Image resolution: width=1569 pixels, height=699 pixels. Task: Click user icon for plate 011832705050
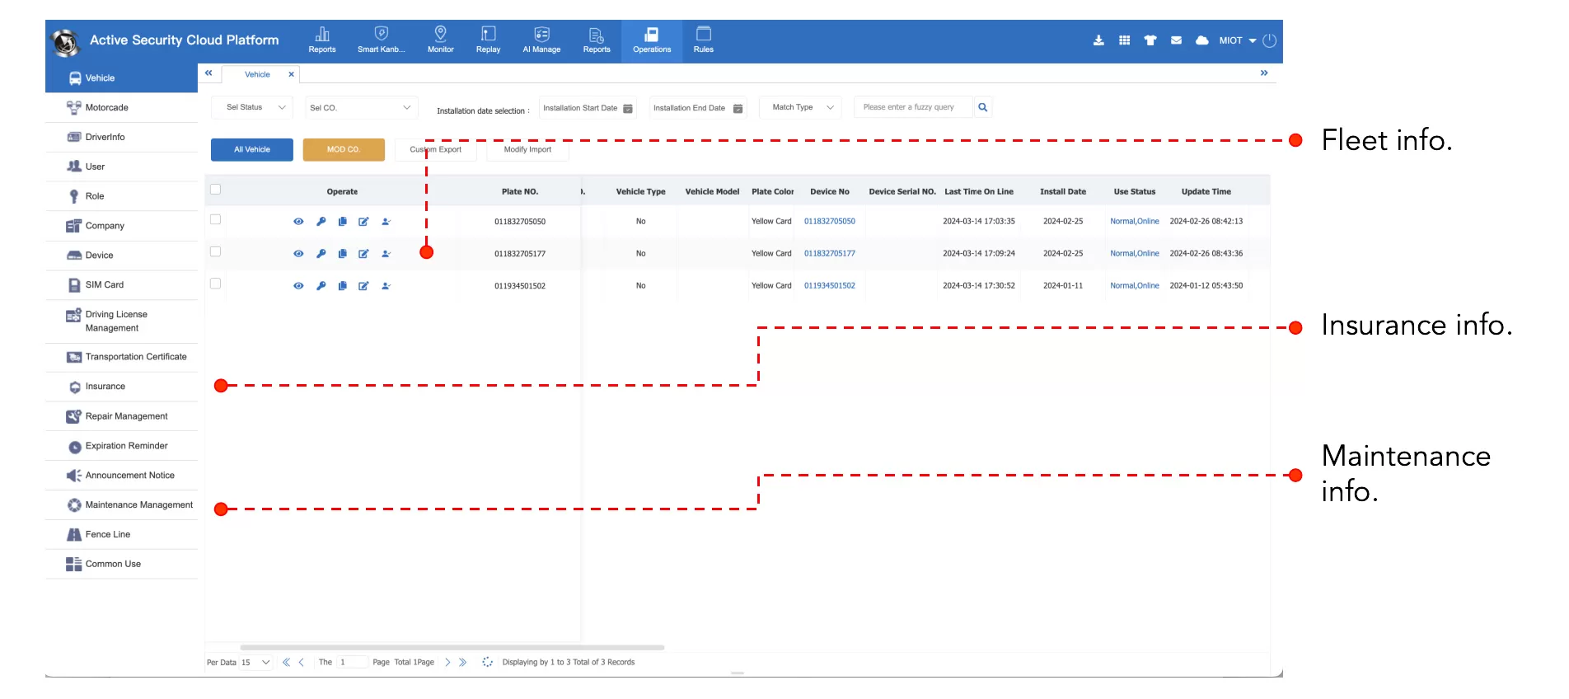click(386, 222)
